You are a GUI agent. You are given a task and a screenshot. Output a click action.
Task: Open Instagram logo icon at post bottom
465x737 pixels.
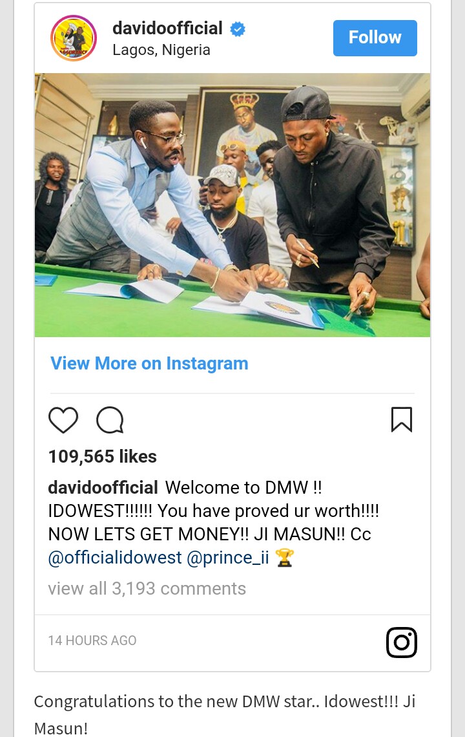[x=402, y=642]
